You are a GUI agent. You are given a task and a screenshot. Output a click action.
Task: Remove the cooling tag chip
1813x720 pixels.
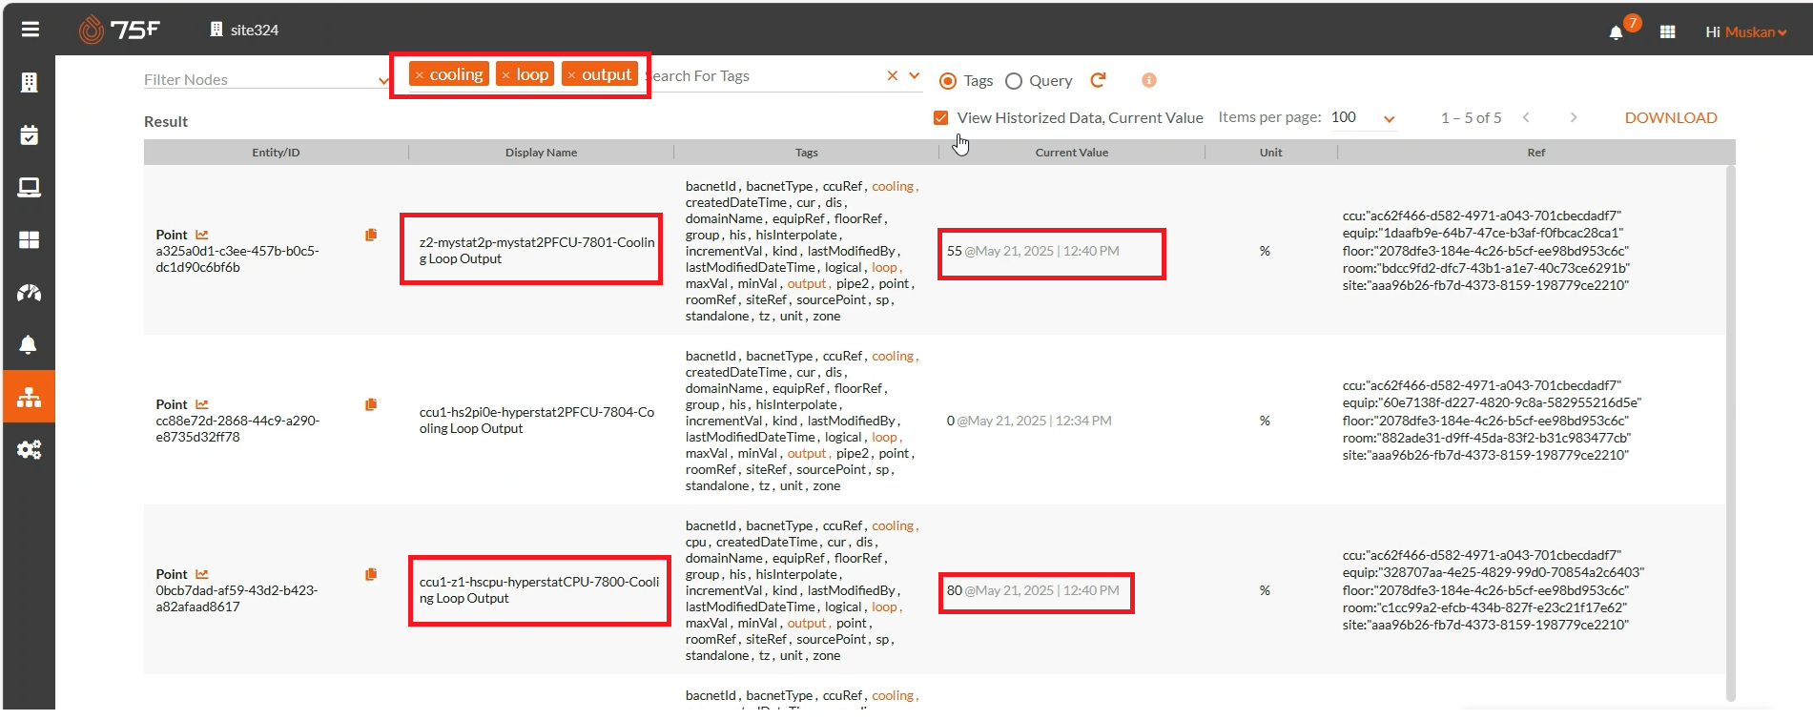pos(420,75)
